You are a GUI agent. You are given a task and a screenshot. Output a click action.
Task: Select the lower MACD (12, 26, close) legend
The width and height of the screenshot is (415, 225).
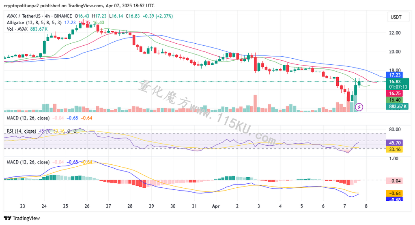click(28, 162)
